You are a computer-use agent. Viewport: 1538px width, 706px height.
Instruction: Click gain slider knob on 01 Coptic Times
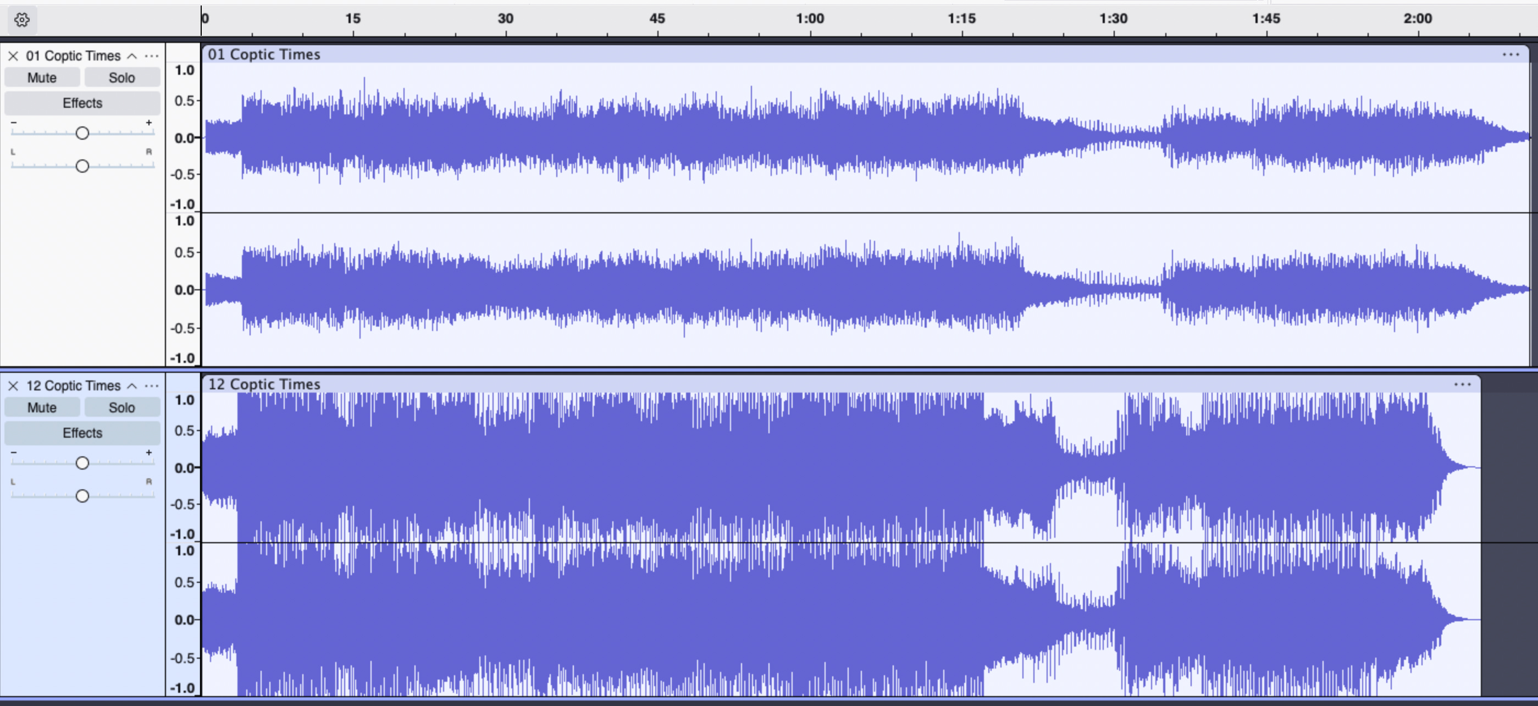click(x=82, y=133)
